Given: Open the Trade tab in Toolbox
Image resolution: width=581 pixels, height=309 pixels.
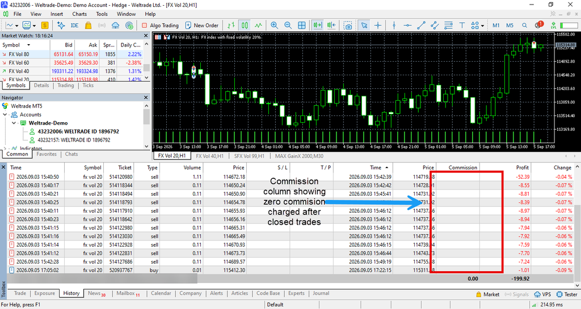Looking at the screenshot, I should tap(20, 293).
